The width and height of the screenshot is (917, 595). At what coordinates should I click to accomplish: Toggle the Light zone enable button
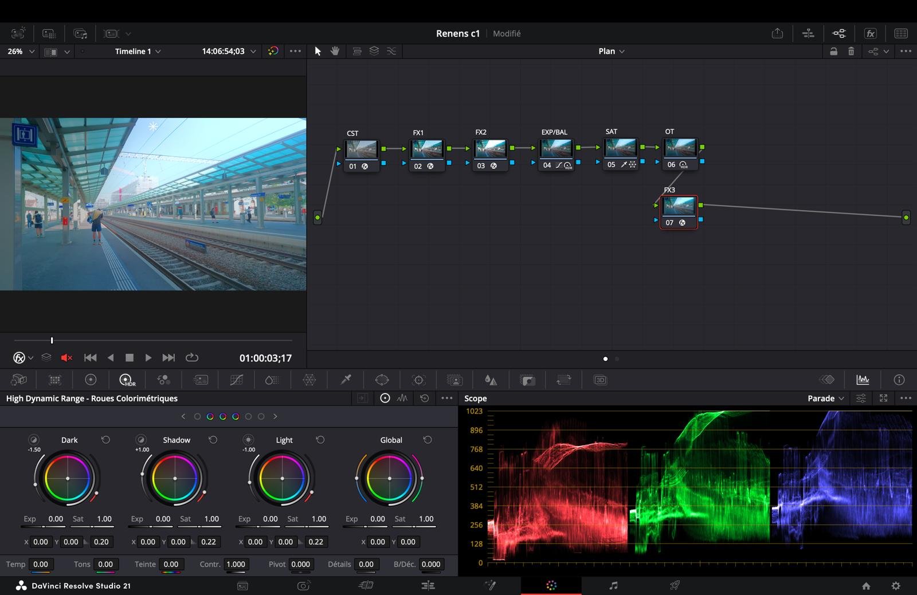point(248,440)
